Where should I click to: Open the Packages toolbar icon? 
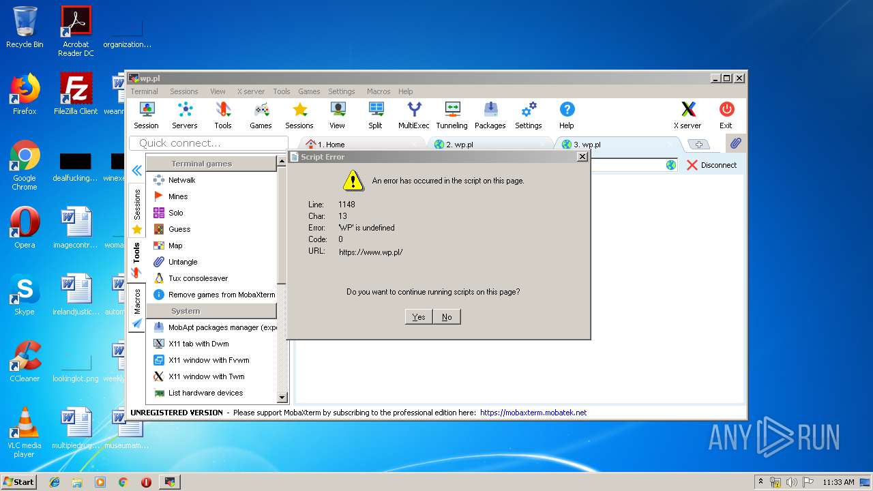490,115
